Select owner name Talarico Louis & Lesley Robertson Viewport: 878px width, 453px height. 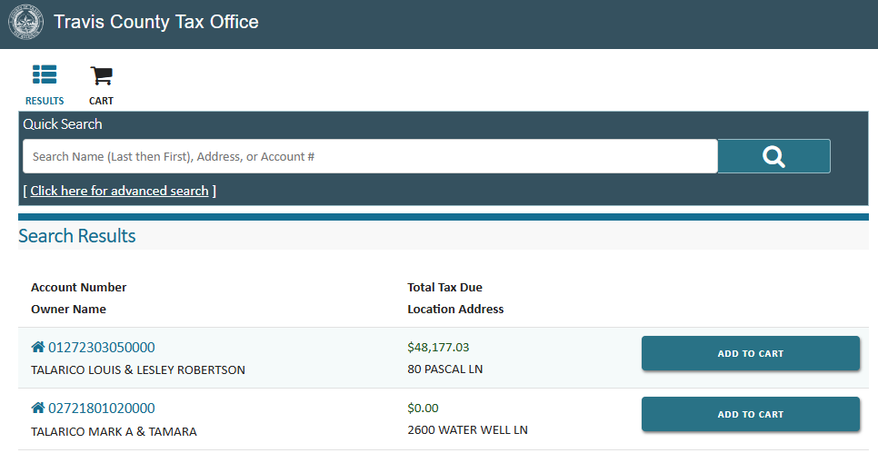tap(138, 370)
